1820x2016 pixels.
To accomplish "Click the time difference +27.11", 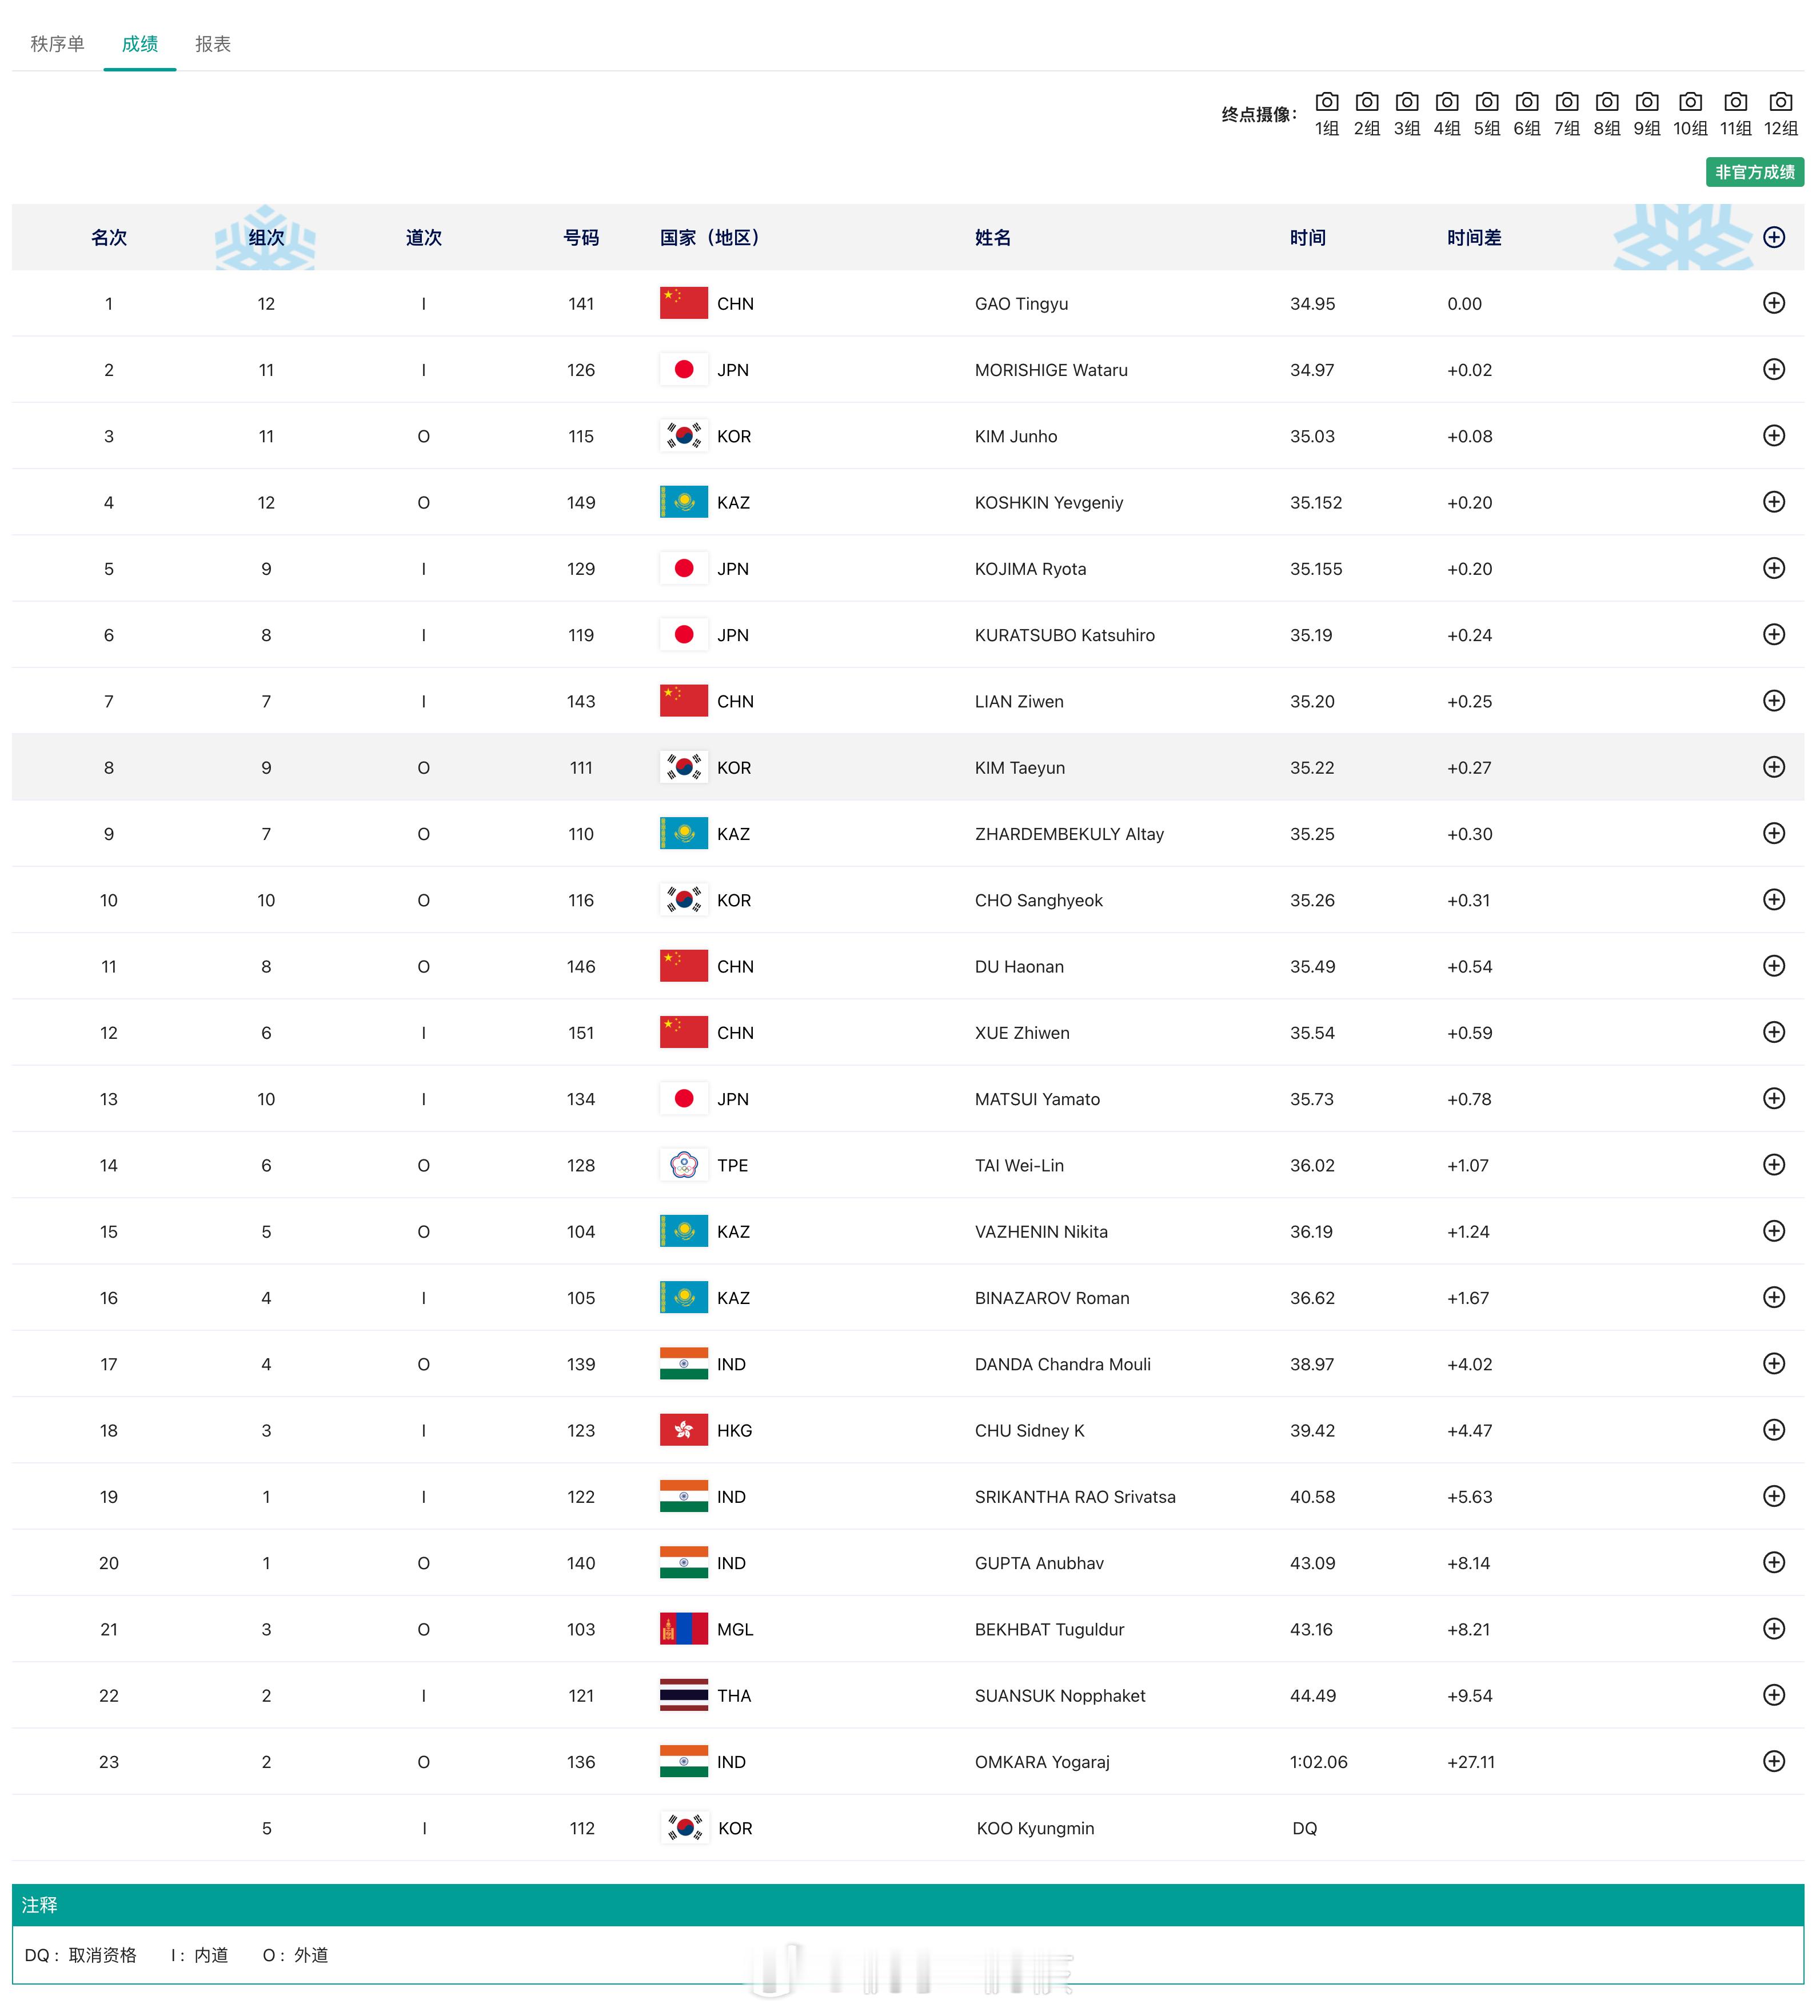I will click(x=1470, y=1762).
